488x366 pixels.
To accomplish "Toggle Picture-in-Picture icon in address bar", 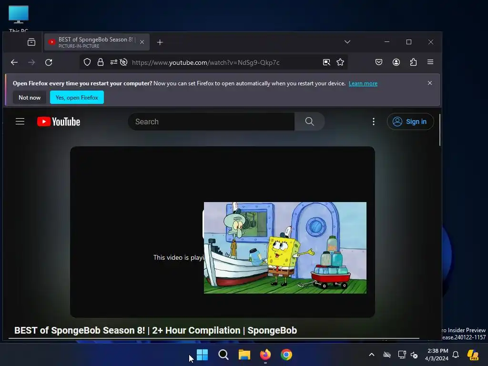I will pos(326,62).
